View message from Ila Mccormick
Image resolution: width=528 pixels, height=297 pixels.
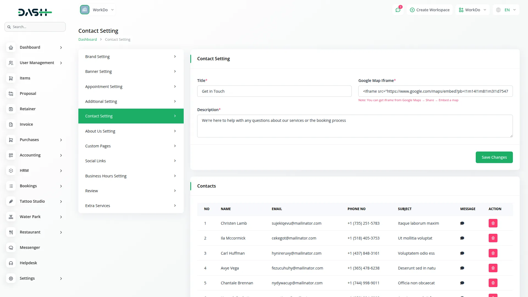tap(462, 238)
